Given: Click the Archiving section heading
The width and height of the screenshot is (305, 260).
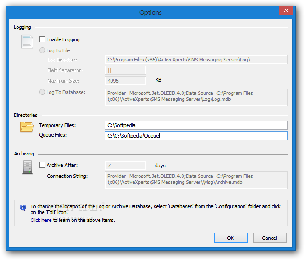Looking at the screenshot, I should click(x=24, y=154).
